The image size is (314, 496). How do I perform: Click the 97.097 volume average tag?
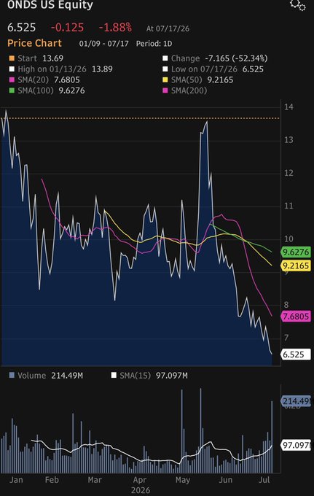coord(296,446)
